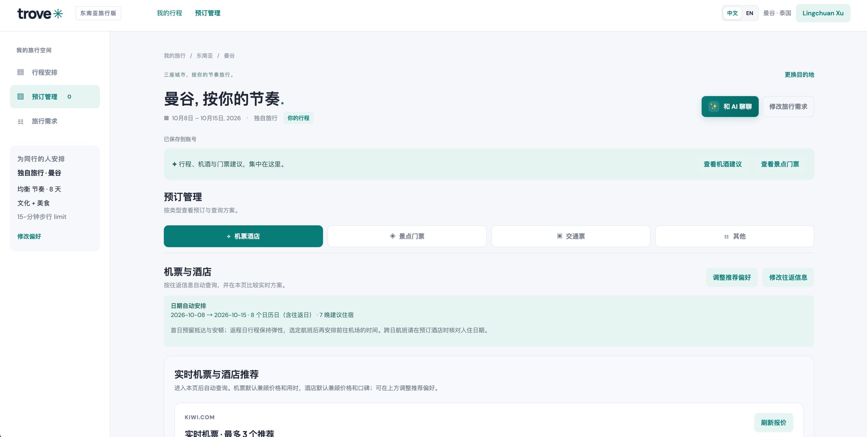
Task: Click the 东南亚旅行版 badge
Action: 98,13
